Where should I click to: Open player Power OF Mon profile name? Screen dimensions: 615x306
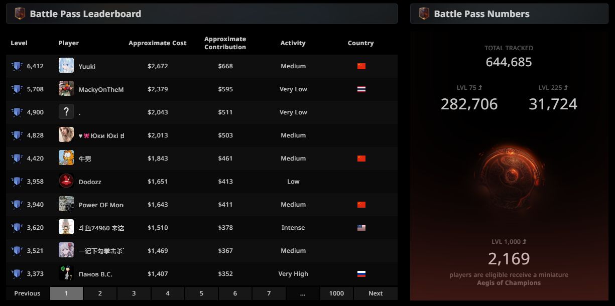[x=101, y=205]
